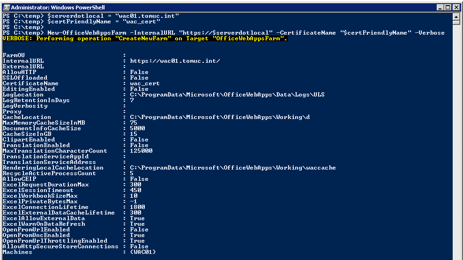Click the EditingEnabled property label
This screenshot has height=260, width=463.
coord(29,89)
